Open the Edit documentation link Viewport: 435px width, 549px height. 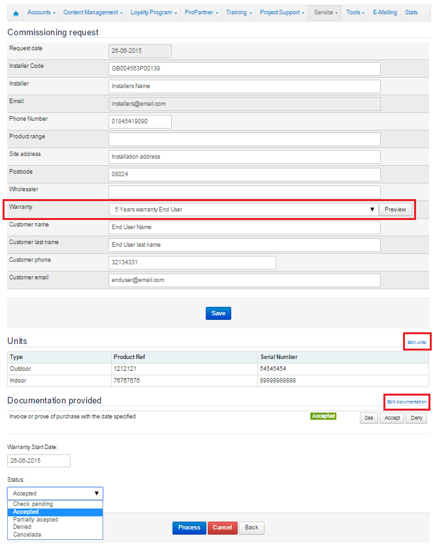click(x=406, y=401)
